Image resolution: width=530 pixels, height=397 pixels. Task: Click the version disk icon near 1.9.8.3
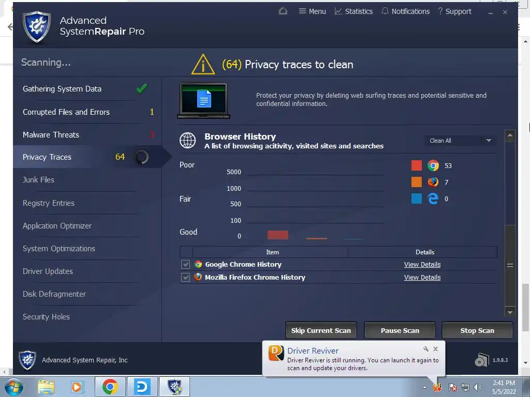point(482,360)
